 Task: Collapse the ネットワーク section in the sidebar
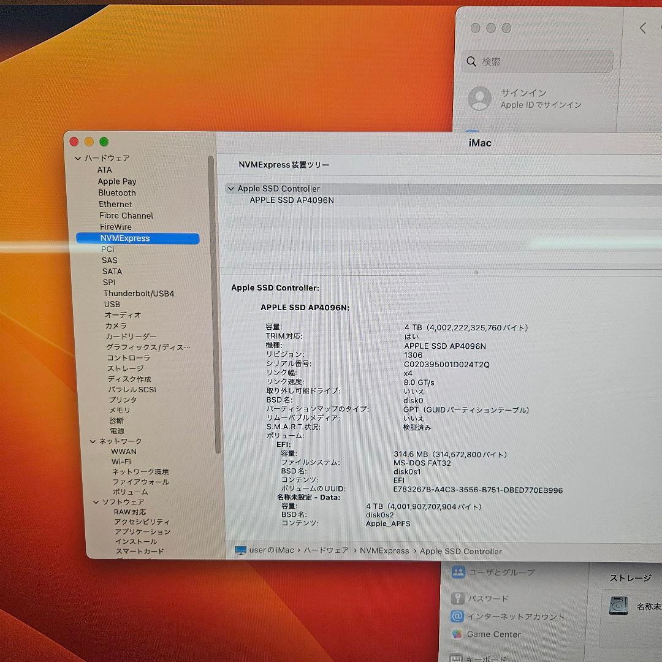click(x=93, y=441)
